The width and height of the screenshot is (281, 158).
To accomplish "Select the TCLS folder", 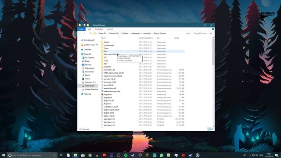I will point(106,61).
